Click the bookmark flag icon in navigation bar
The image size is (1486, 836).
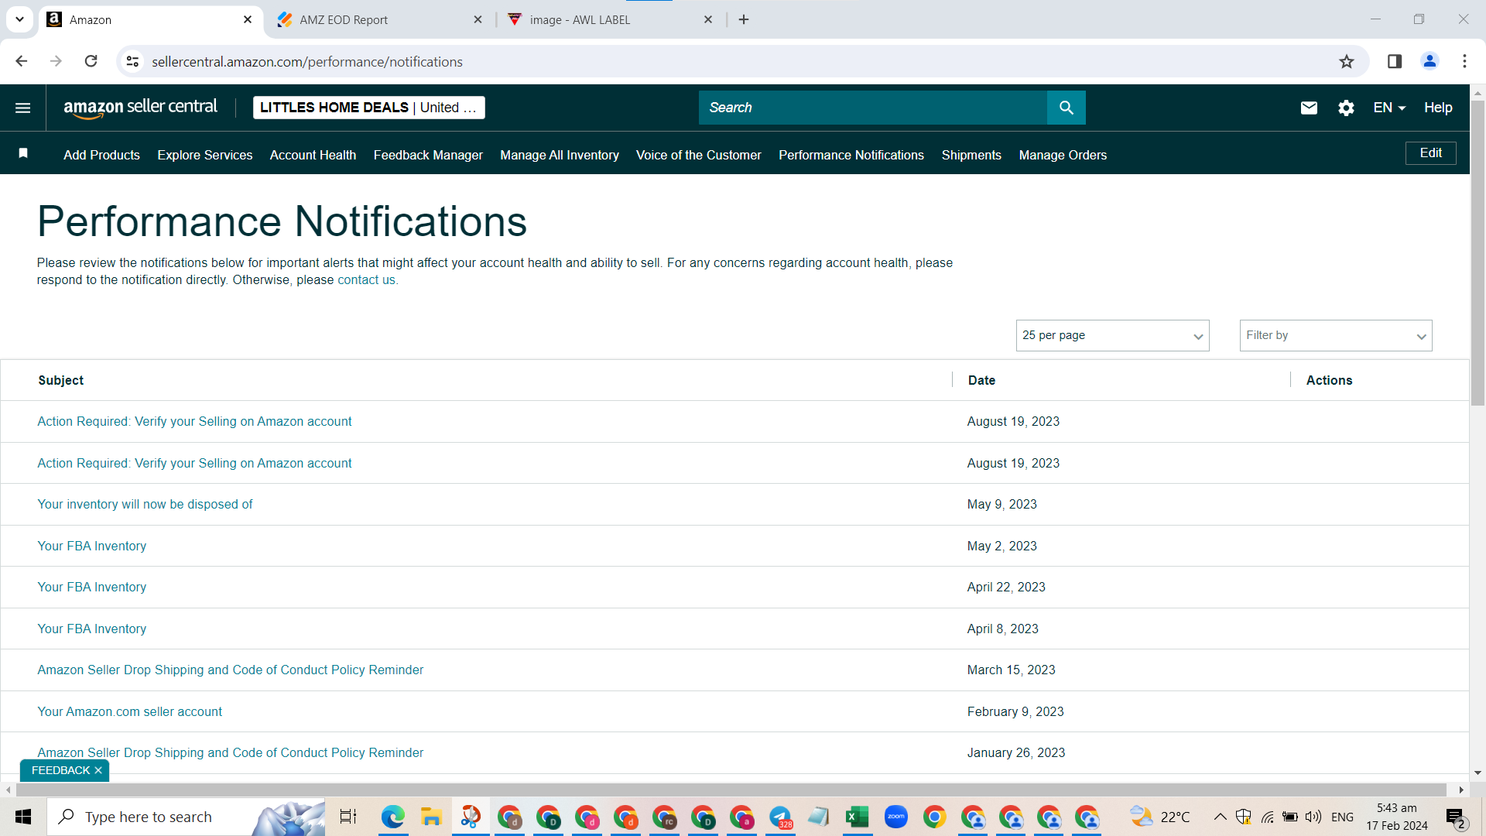tap(23, 153)
